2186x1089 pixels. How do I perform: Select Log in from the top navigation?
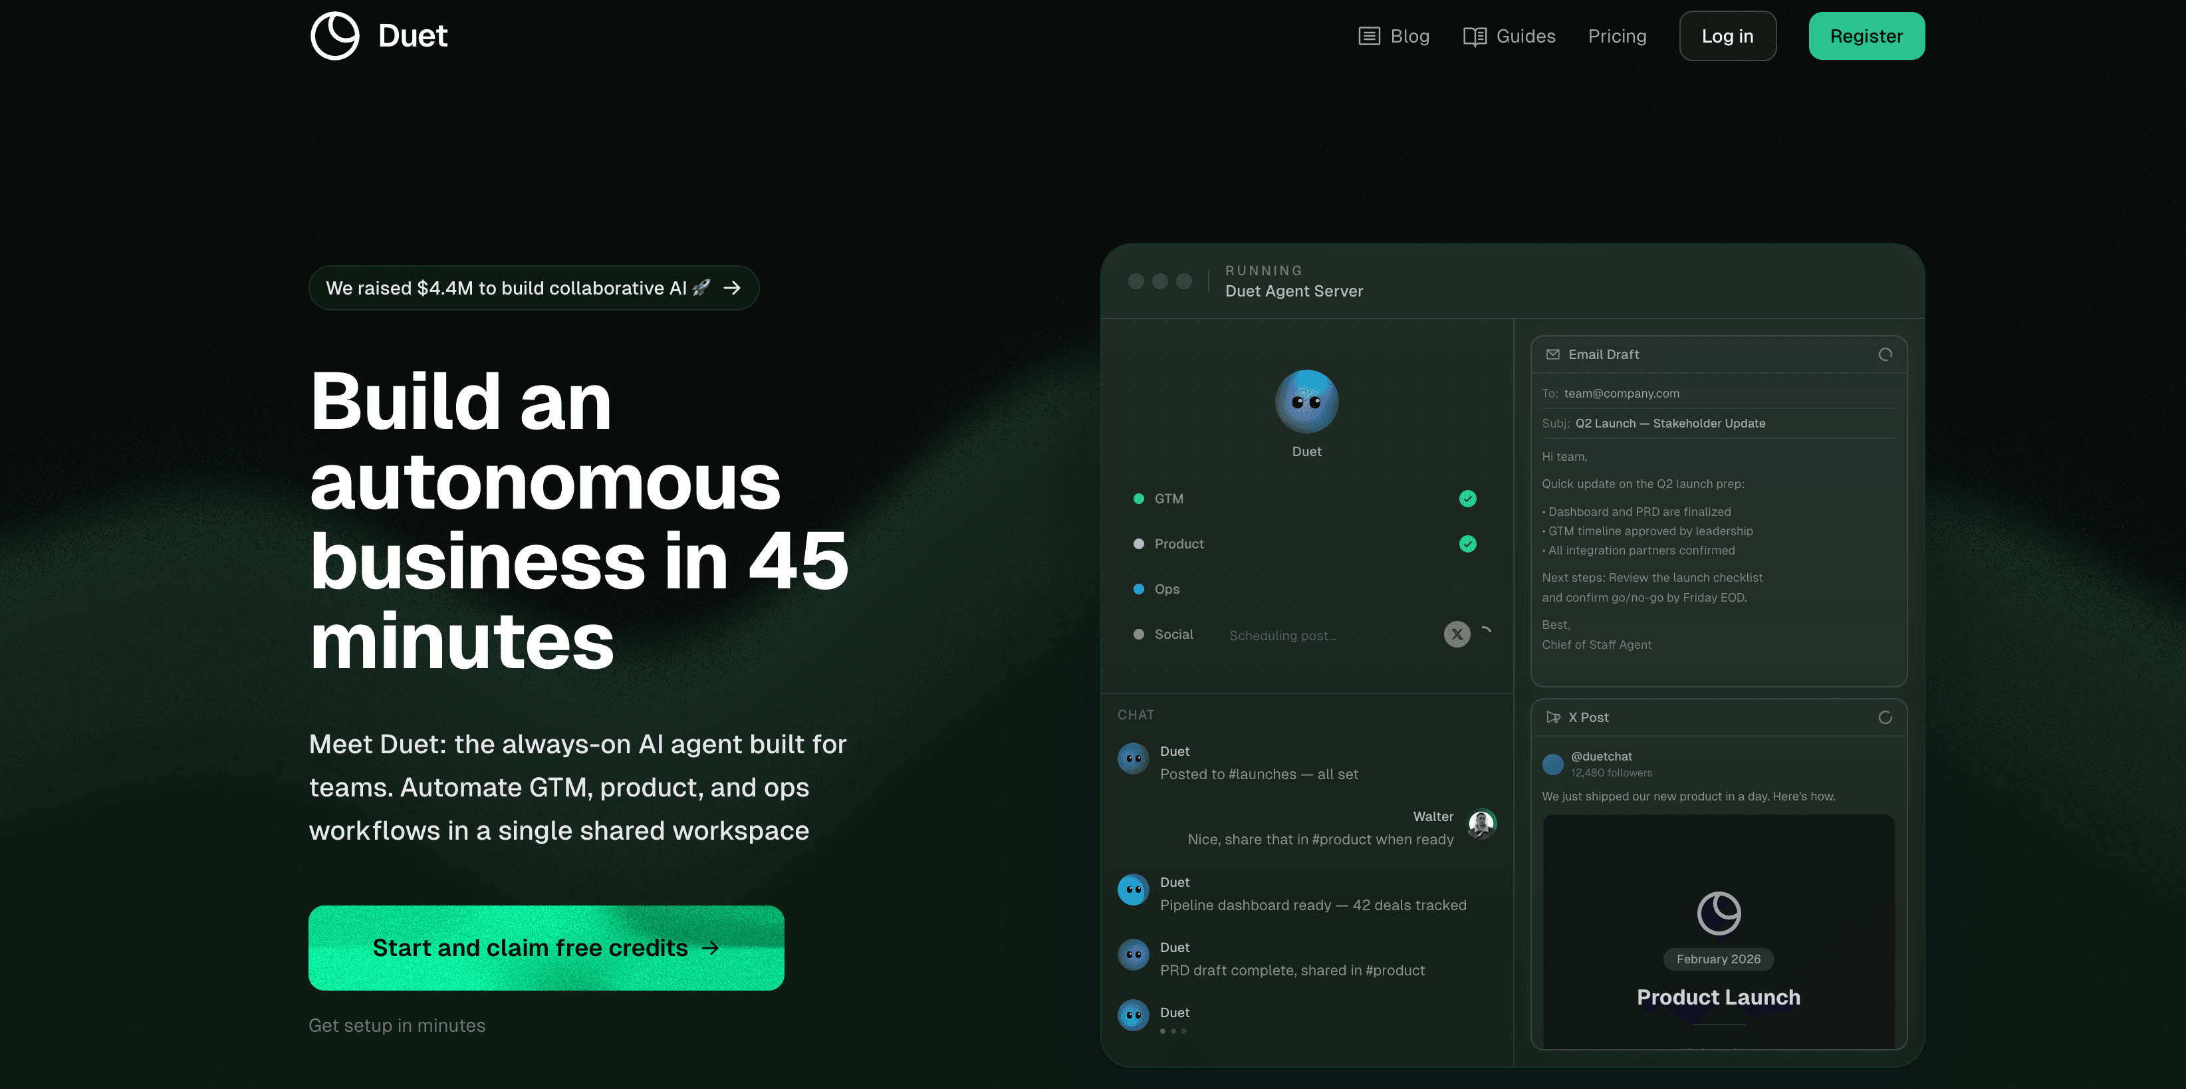tap(1728, 36)
